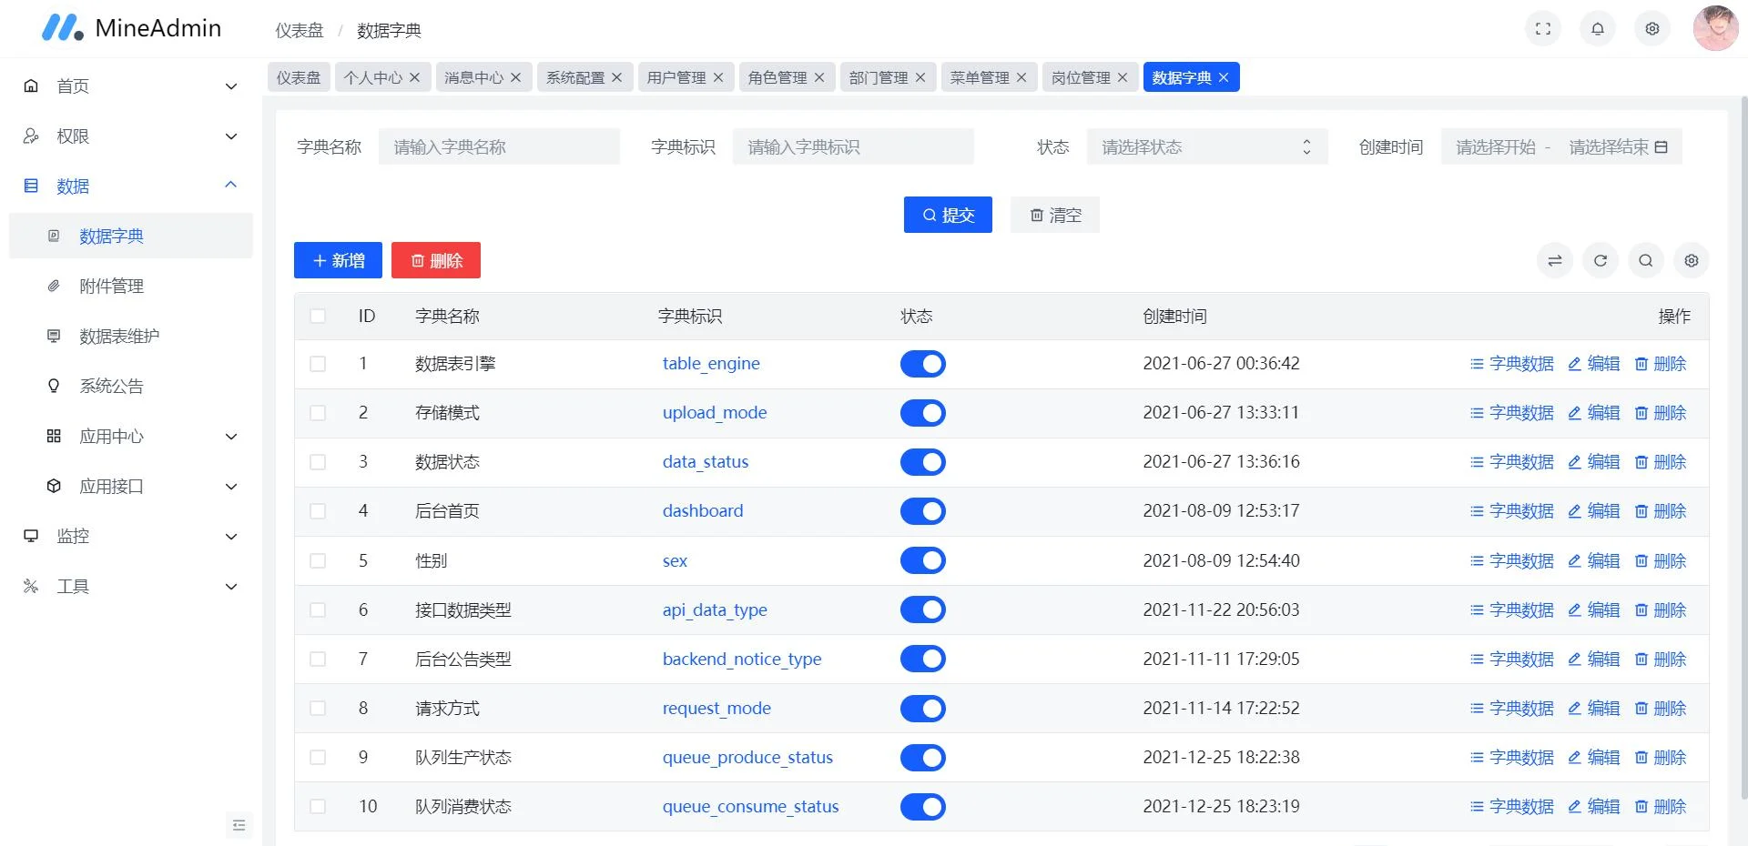Screen dimensions: 1748x846
Task: Click the 新增 button
Action: (338, 260)
